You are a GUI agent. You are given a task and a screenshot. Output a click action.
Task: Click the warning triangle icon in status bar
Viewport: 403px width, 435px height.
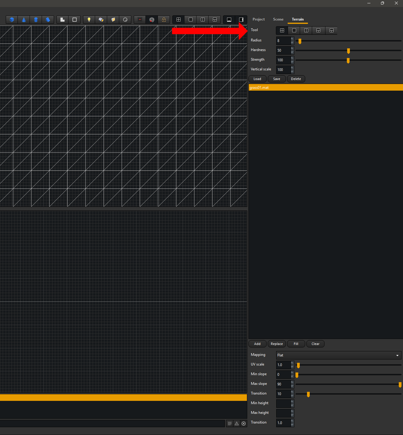click(x=237, y=424)
